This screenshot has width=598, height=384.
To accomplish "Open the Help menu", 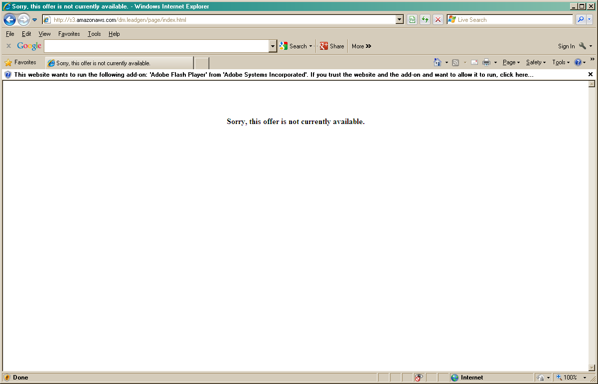I will (114, 34).
